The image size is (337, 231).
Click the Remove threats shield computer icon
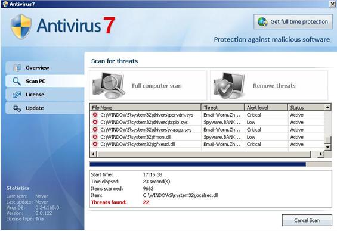229,86
